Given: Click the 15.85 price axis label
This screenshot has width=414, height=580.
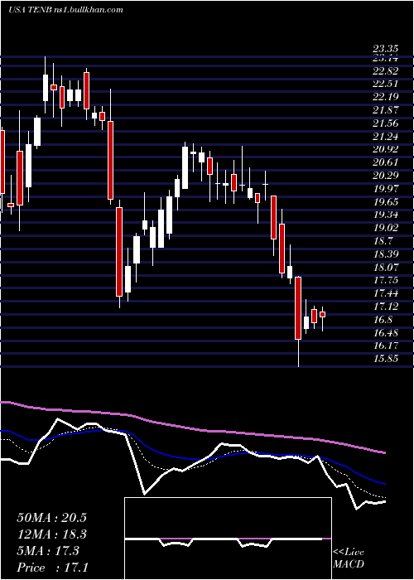Looking at the screenshot, I should click(x=385, y=359).
